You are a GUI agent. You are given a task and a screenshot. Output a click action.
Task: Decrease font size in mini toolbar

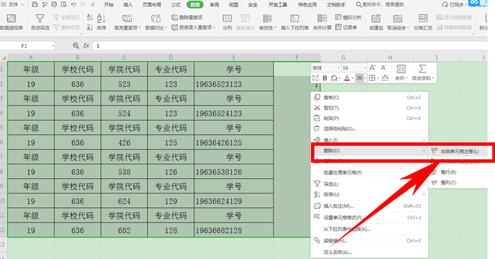[x=384, y=68]
